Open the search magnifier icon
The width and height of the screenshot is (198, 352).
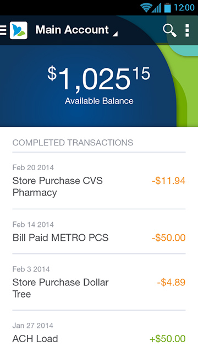point(169,30)
